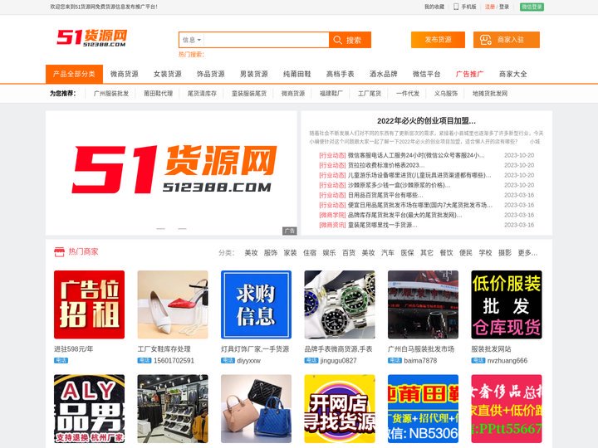Click the 登录 link
This screenshot has width=598, height=448.
click(504, 7)
